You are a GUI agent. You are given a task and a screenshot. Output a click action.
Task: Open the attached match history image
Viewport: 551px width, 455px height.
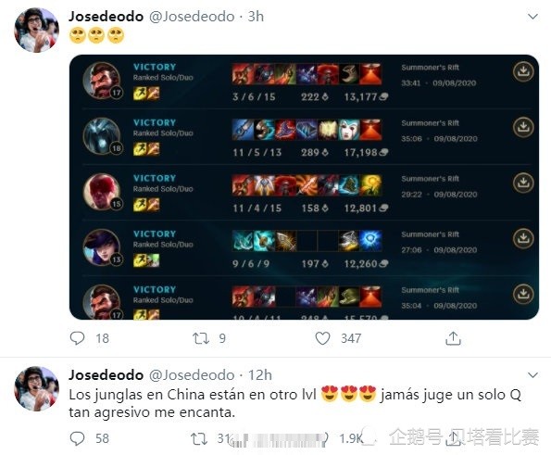(304, 187)
